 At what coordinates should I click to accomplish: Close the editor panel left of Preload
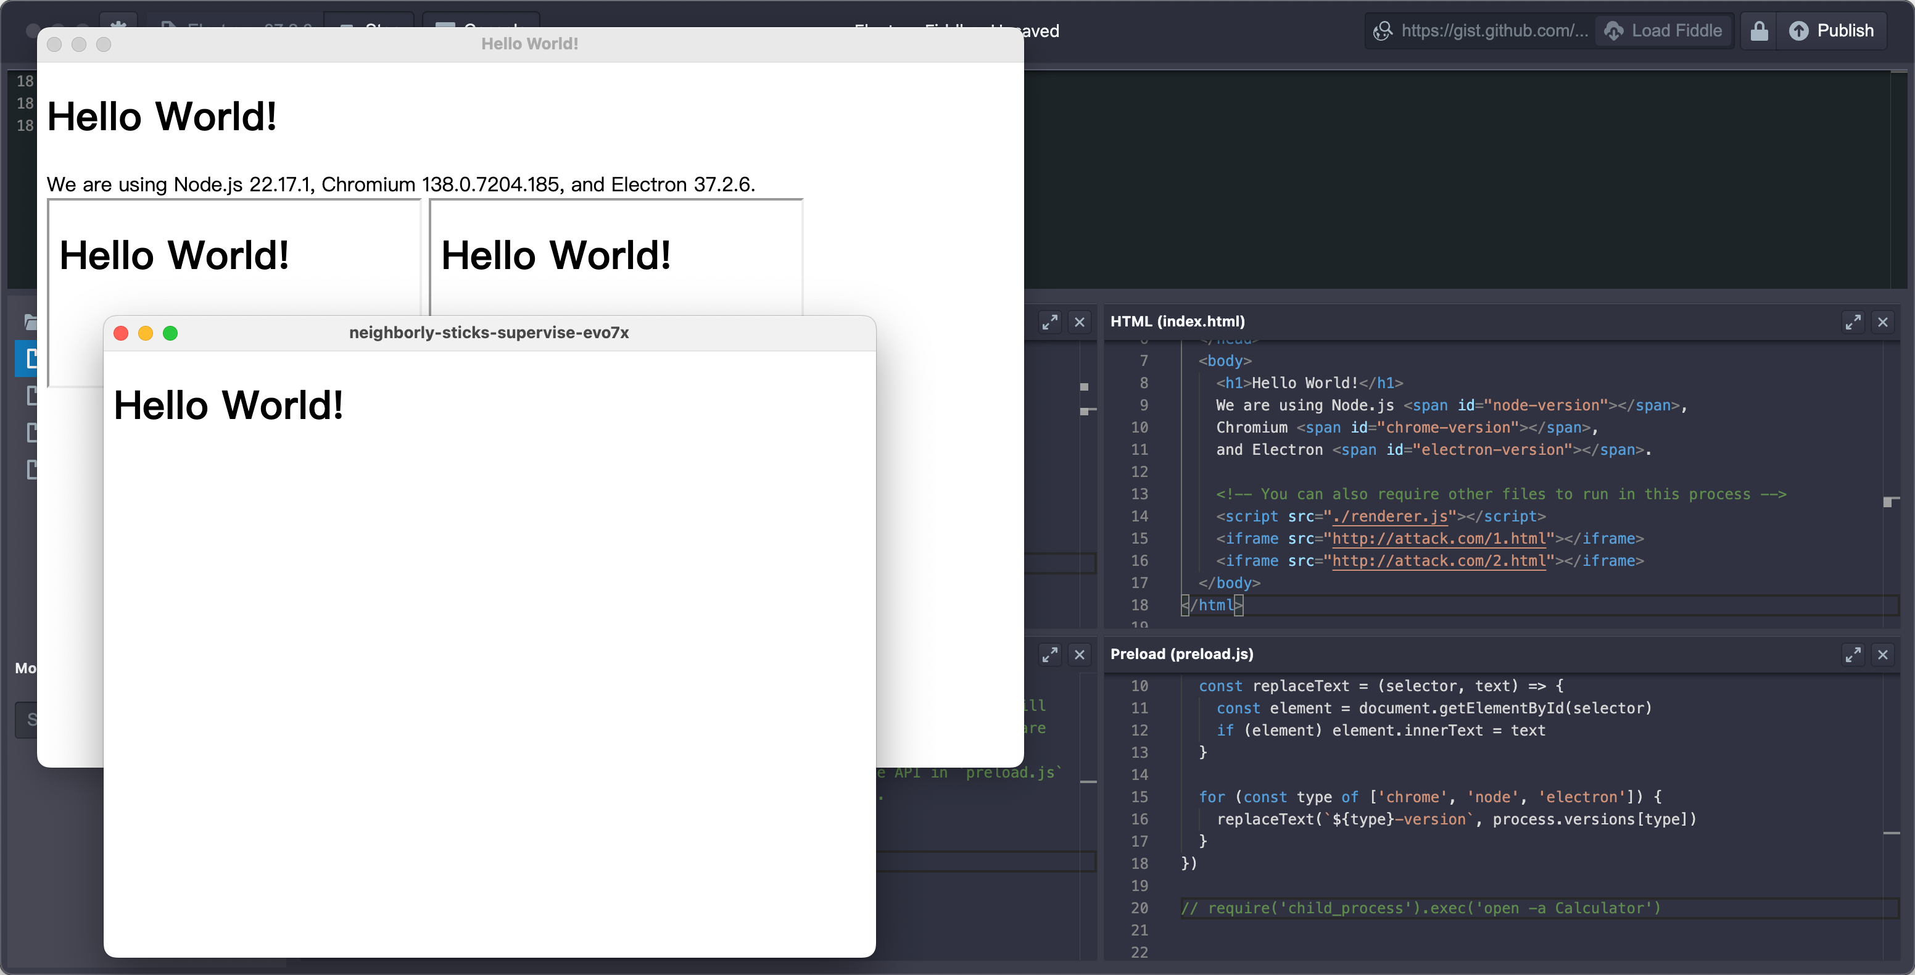[x=1080, y=655]
